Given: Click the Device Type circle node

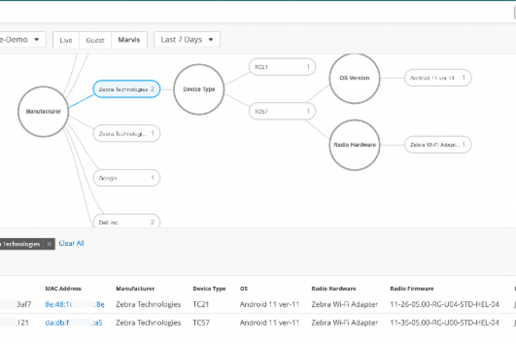Looking at the screenshot, I should coord(199,89).
